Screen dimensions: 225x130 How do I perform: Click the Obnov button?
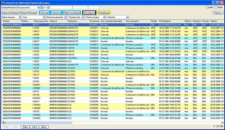click(x=44, y=127)
